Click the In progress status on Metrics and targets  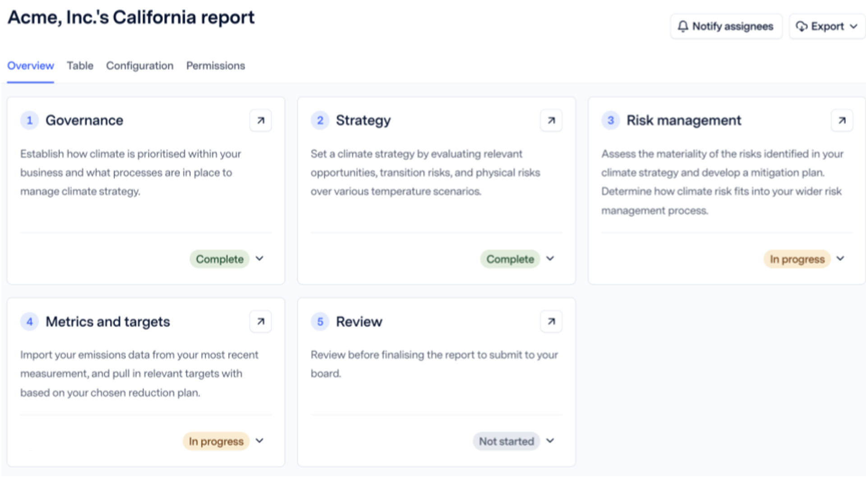click(x=216, y=441)
